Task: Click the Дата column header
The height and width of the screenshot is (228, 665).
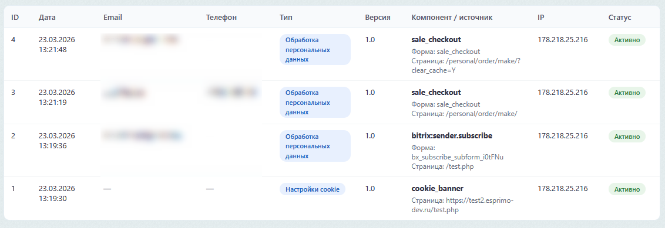Action: (46, 18)
